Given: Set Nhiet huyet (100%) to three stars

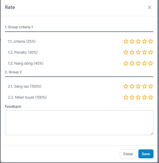Looking at the screenshot, I should 138,97.
